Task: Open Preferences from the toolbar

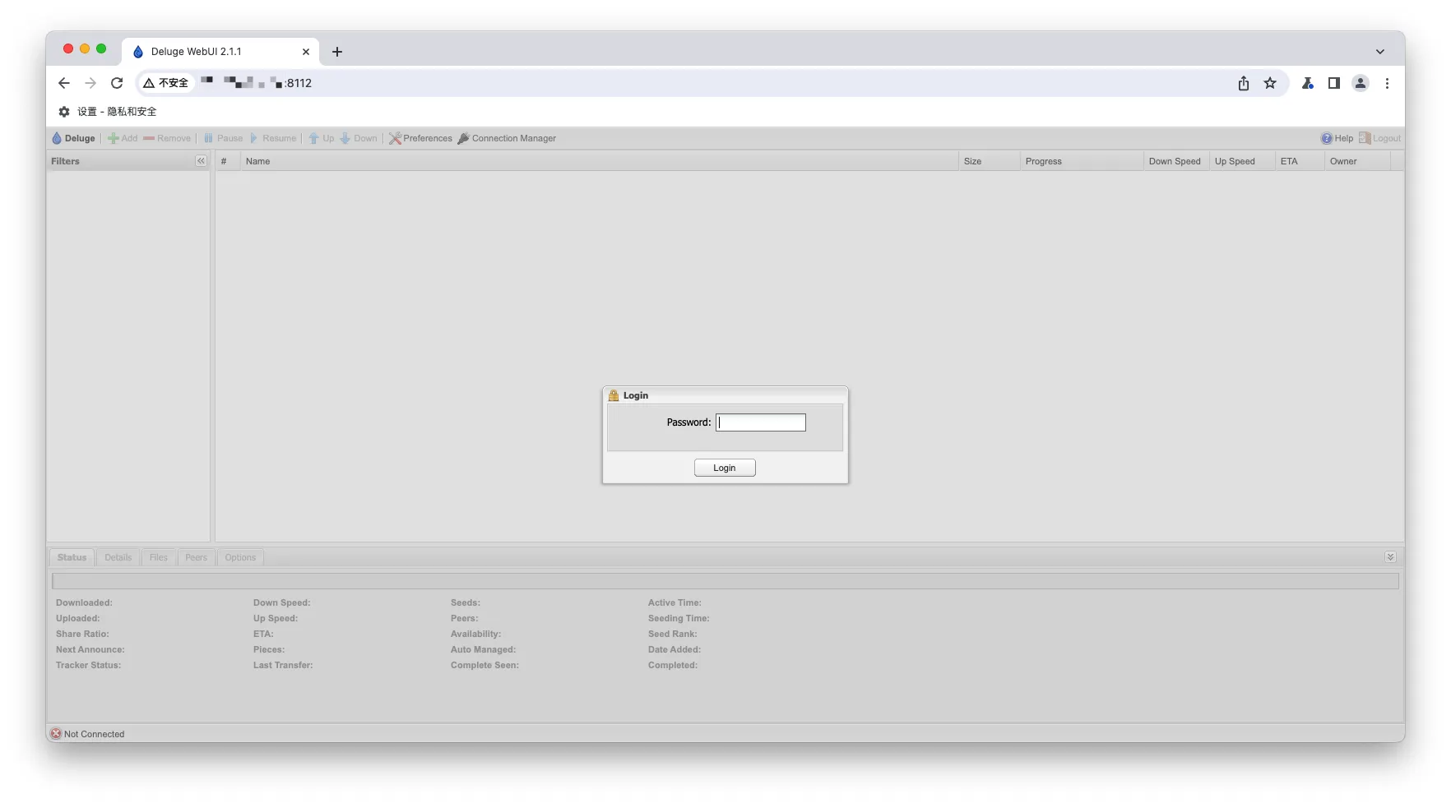Action: point(420,138)
